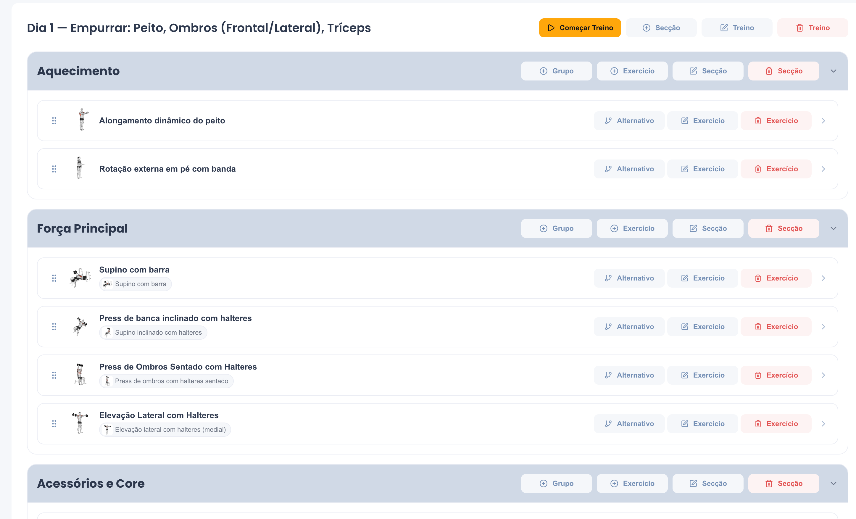The width and height of the screenshot is (856, 519).
Task: Add Alternativo for Alongamento dinâmico do peito
Action: point(629,120)
